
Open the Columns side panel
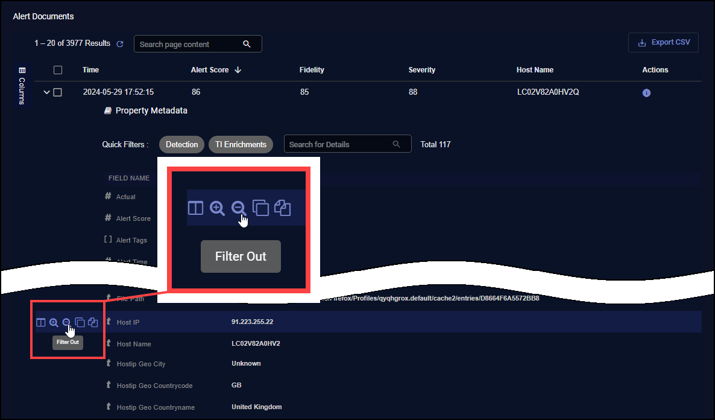[22, 86]
